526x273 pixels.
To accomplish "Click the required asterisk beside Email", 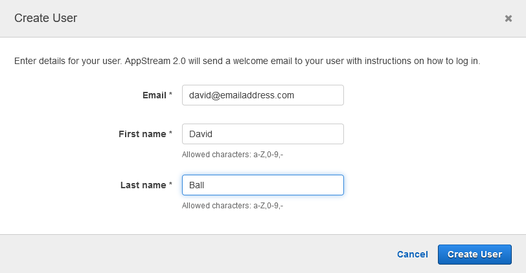I will 170,94.
